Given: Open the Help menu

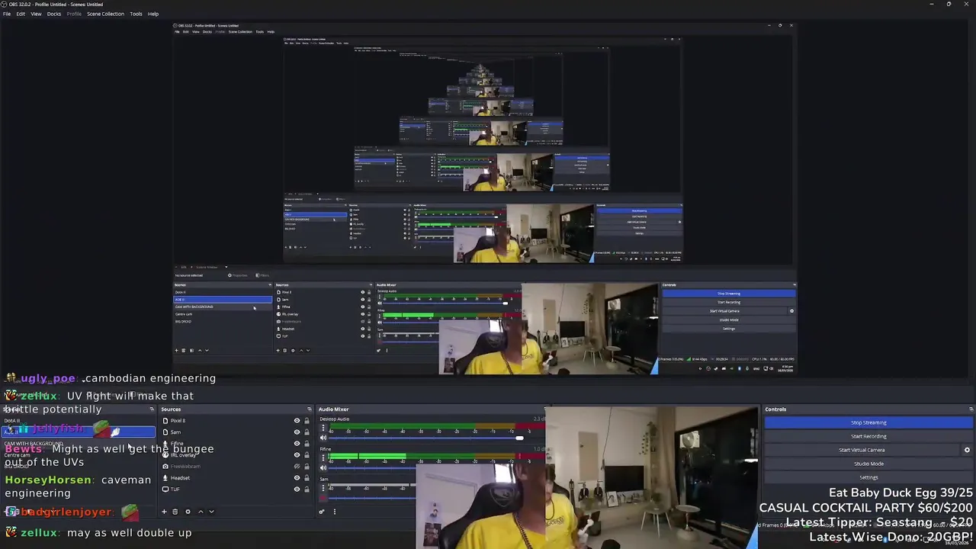Looking at the screenshot, I should [153, 14].
